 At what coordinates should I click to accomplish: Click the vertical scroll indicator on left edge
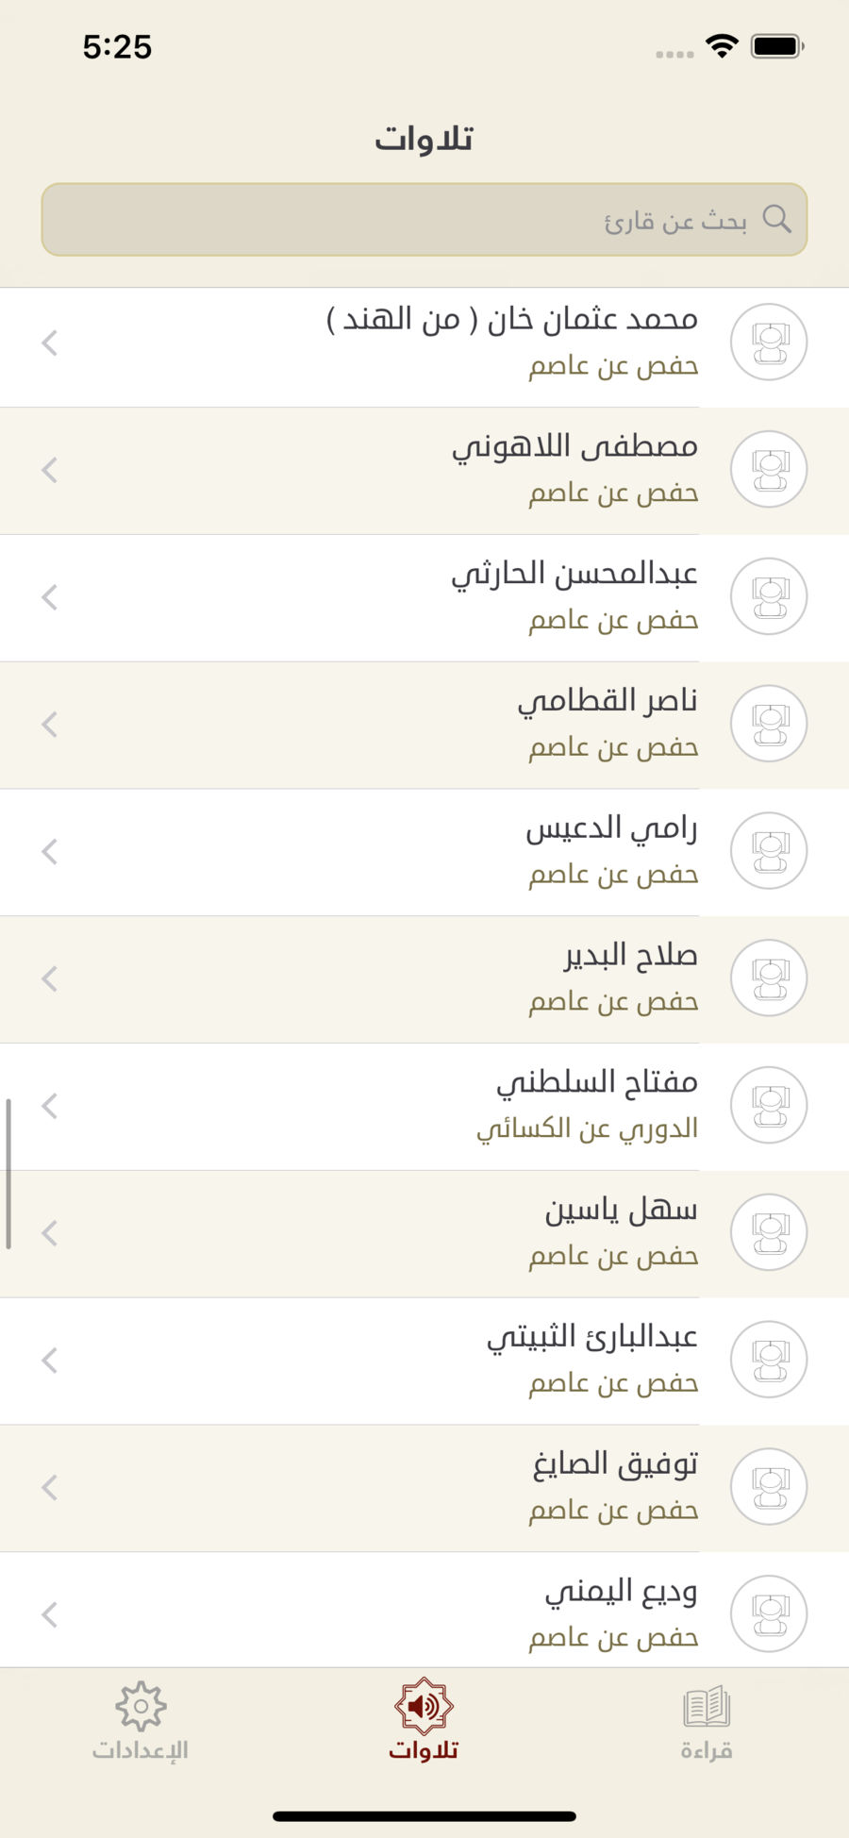click(x=8, y=1174)
